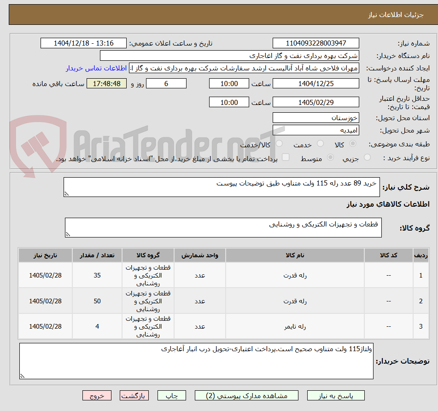Image resolution: width=438 pixels, height=411 pixels.
Task: Select the خدمت radio button
Action: click(320, 144)
